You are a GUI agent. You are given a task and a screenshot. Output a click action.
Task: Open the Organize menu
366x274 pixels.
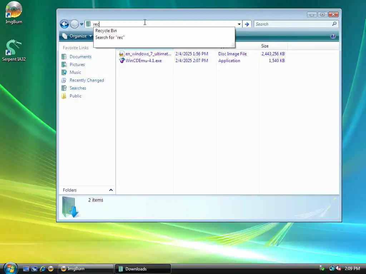pyautogui.click(x=78, y=36)
